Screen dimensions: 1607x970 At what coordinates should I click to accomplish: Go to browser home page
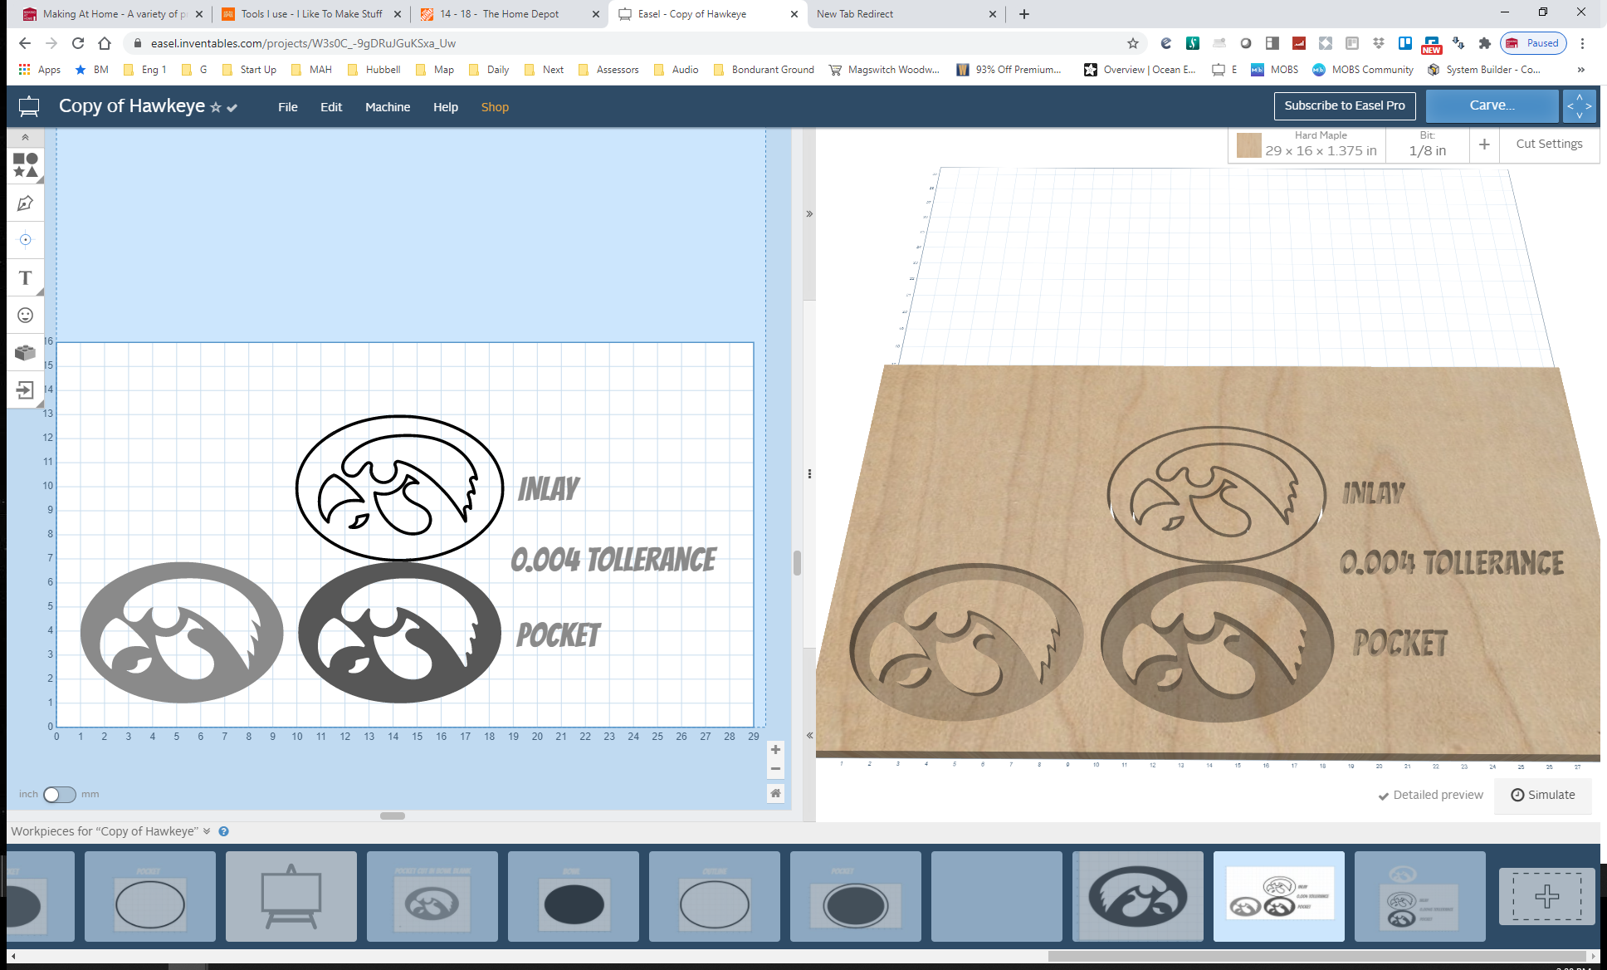(104, 43)
